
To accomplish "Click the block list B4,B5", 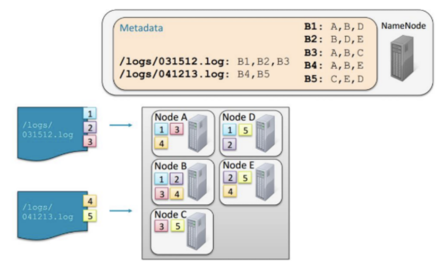I will (x=253, y=74).
